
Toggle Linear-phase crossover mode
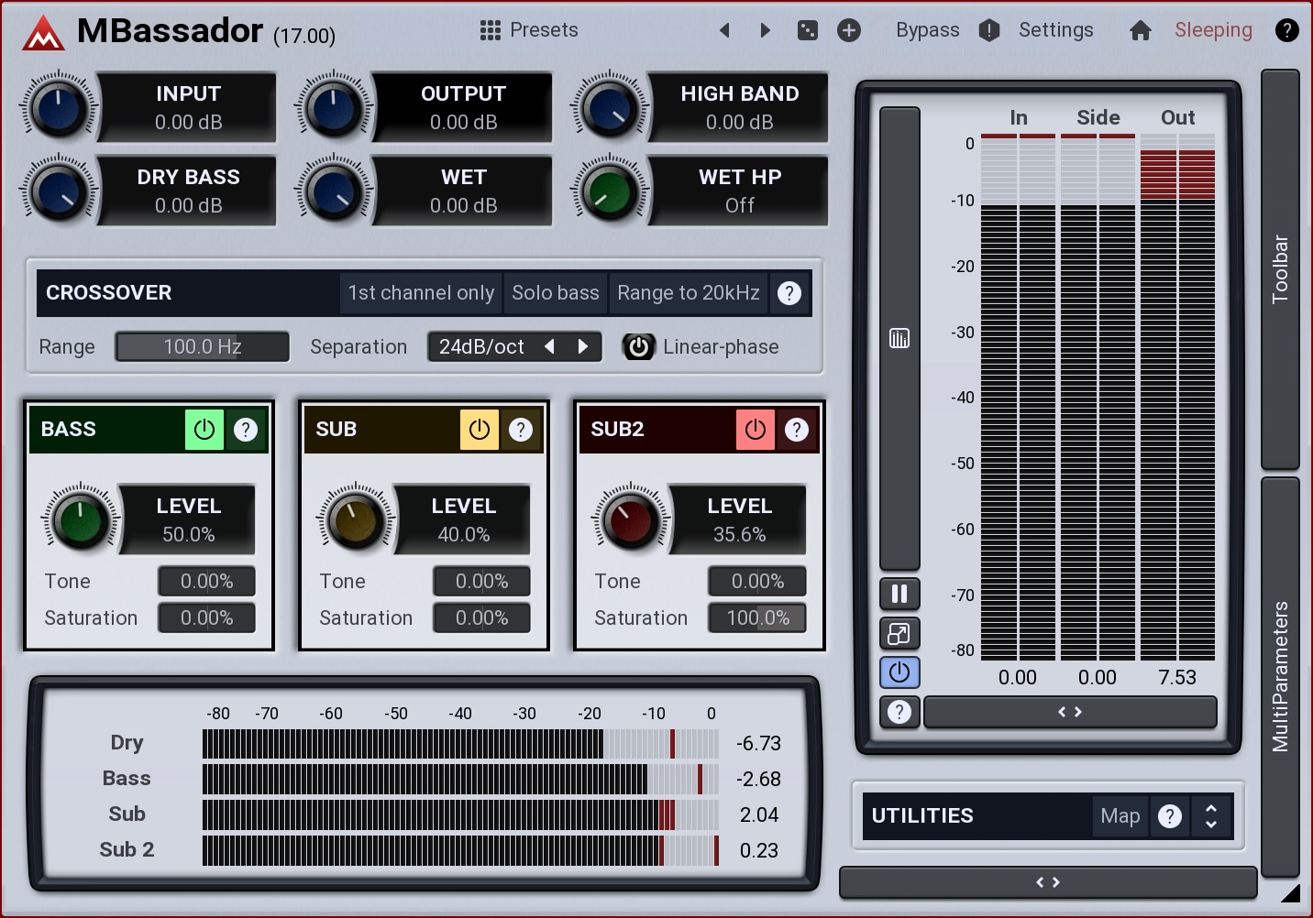(639, 347)
